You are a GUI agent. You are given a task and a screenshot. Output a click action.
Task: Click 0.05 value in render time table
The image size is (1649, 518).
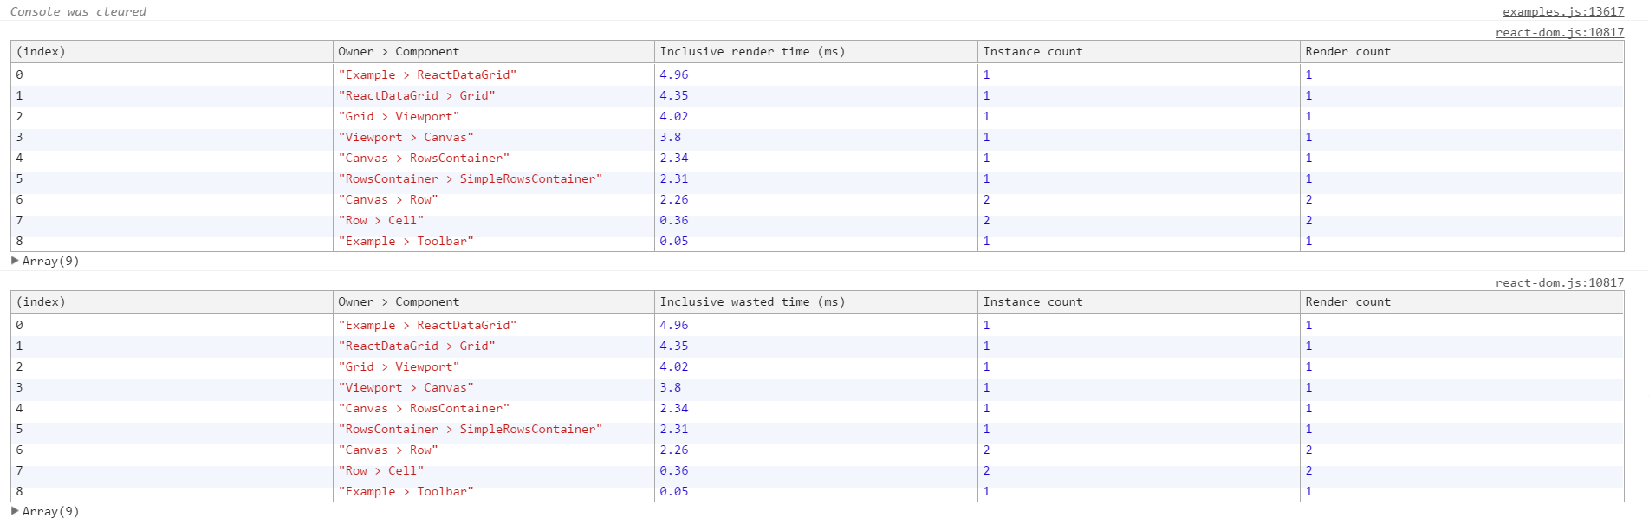tap(674, 241)
